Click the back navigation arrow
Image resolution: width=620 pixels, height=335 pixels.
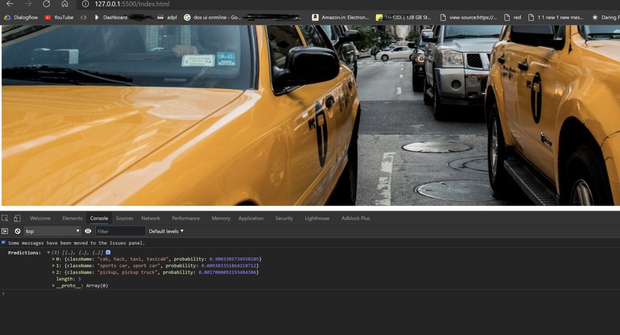pos(9,4)
